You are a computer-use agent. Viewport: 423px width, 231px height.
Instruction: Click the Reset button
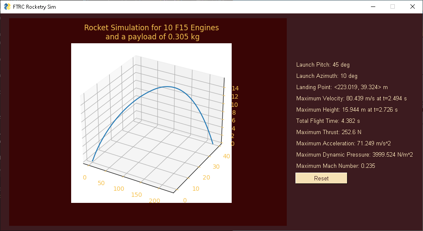(x=321, y=178)
